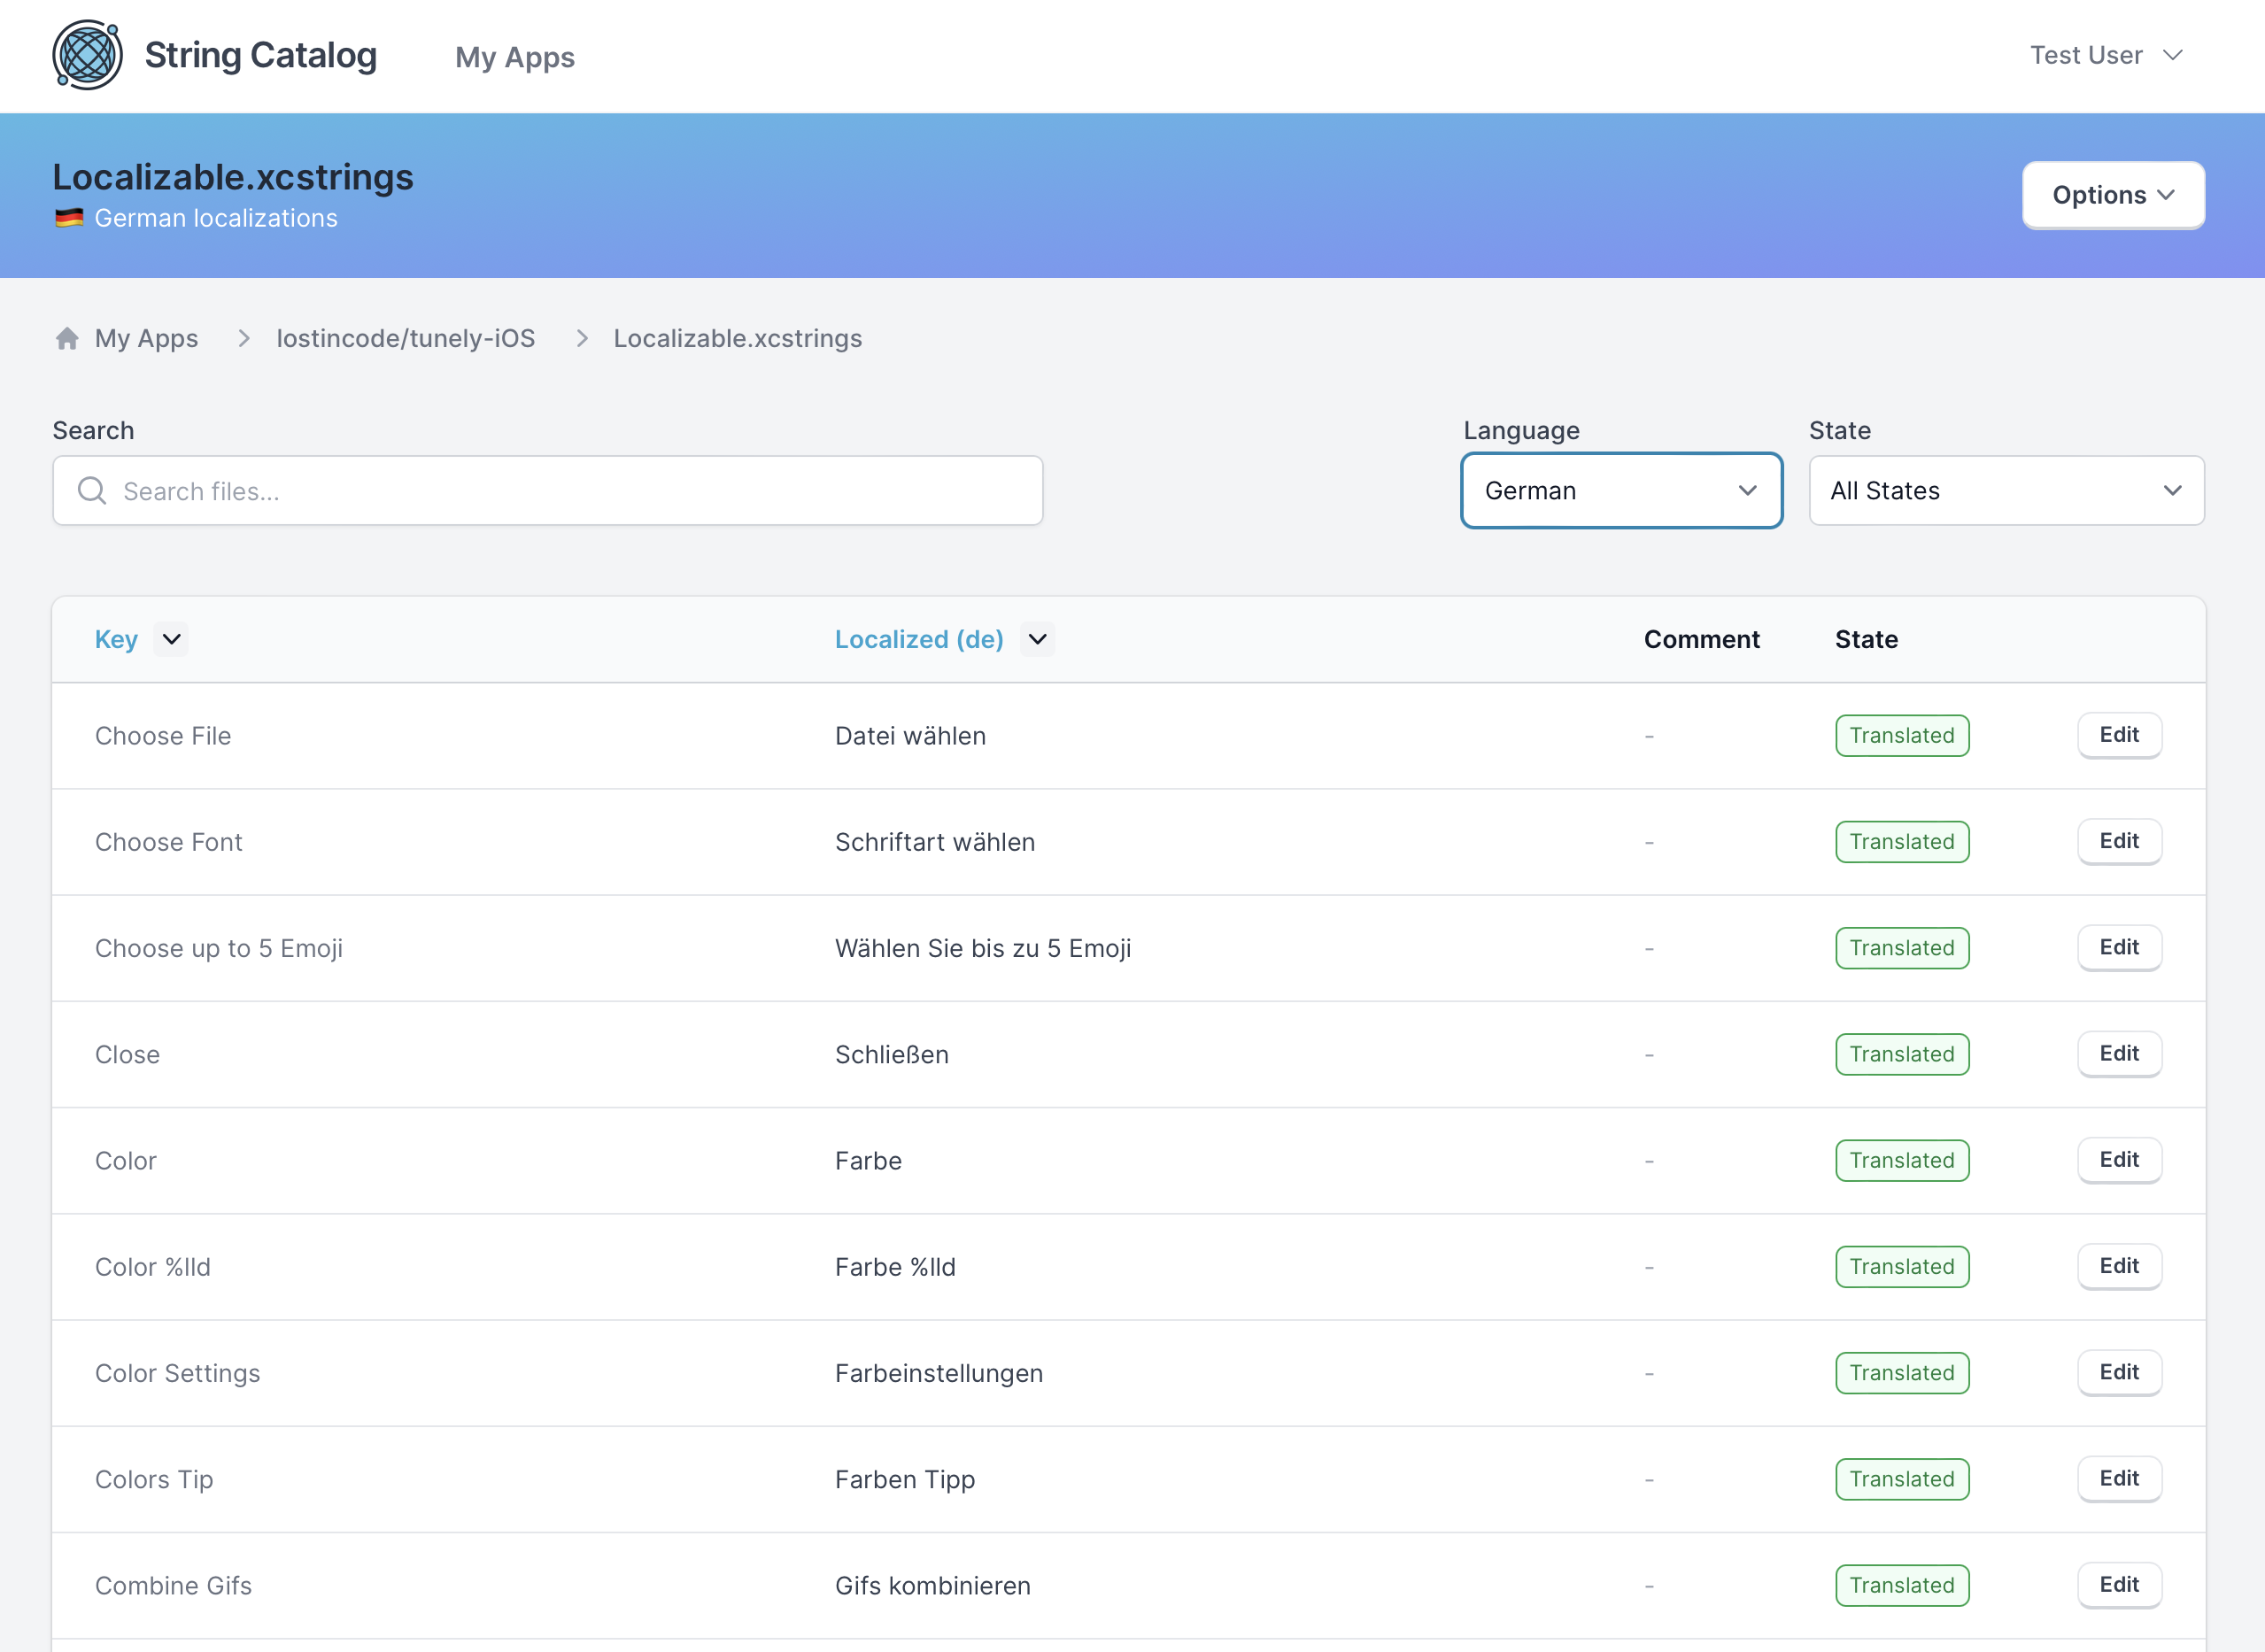This screenshot has height=1652, width=2265.
Task: Expand the Localized (de) column chevron
Action: pyautogui.click(x=1037, y=639)
